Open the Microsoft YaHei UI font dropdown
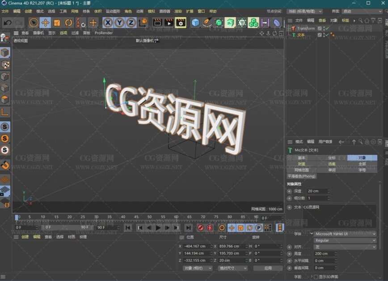This screenshot has width=388, height=281. coord(345,234)
